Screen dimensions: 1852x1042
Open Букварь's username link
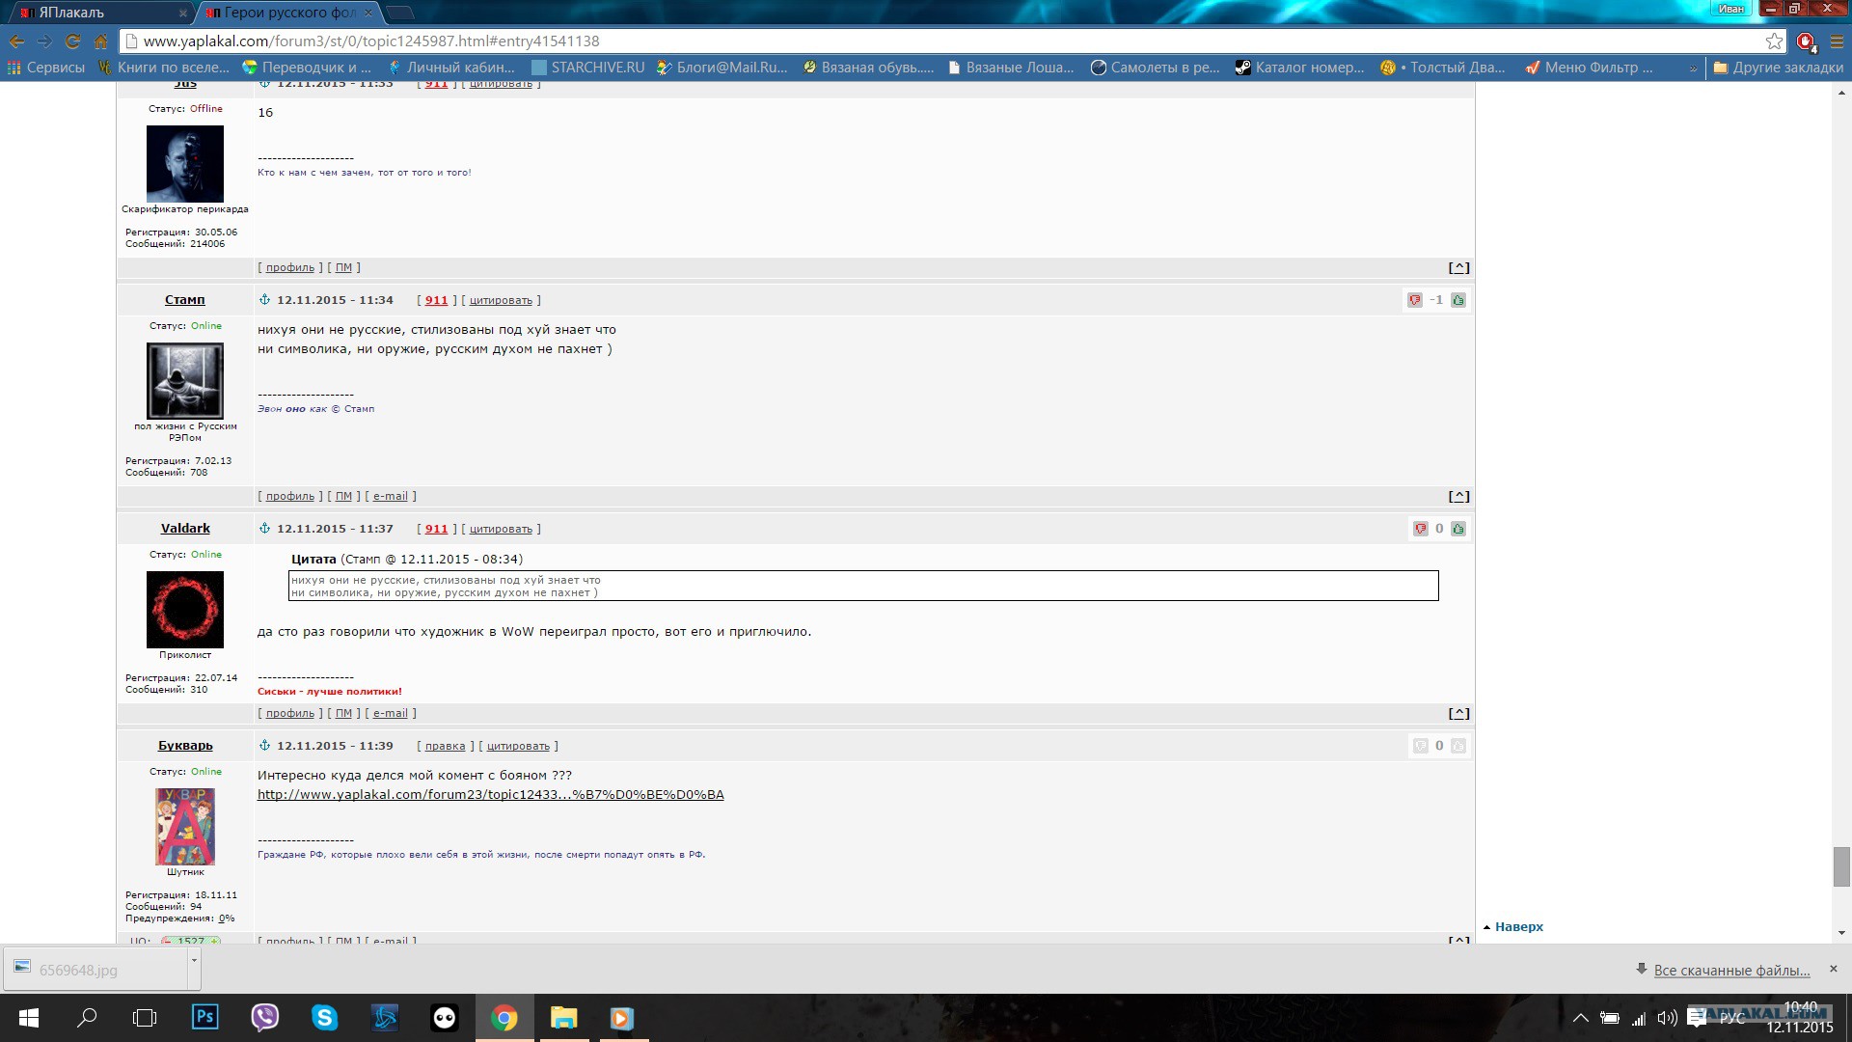pos(185,746)
